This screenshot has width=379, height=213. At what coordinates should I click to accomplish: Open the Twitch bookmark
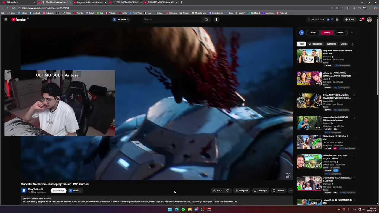click(90, 13)
